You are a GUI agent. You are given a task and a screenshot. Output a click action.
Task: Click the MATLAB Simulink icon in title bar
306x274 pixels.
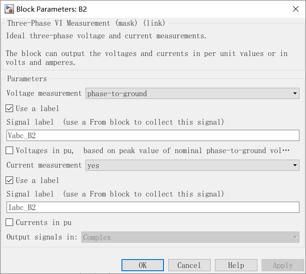coord(9,9)
